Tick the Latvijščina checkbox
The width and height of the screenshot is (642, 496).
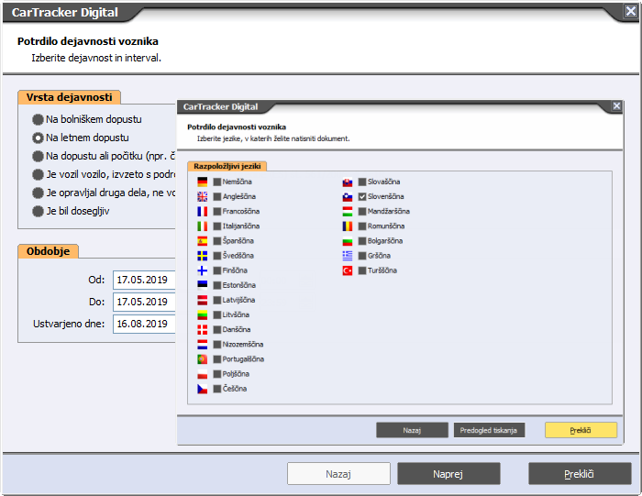[x=217, y=300]
